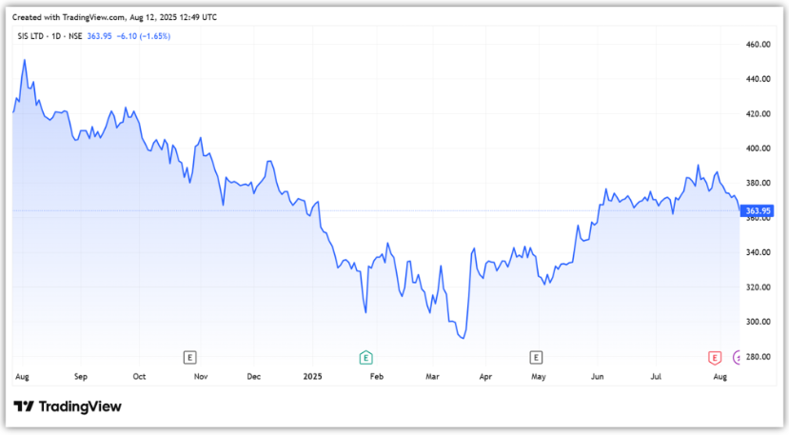
Task: Click the 460.00 price axis label
Action: click(x=759, y=45)
